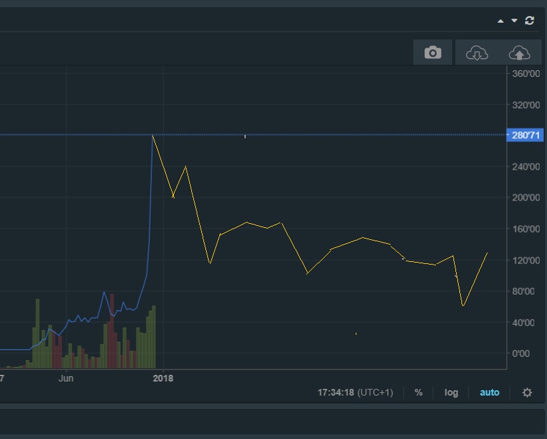The width and height of the screenshot is (547, 439).
Task: Click the up triangle arrow in the header
Action: tap(501, 21)
